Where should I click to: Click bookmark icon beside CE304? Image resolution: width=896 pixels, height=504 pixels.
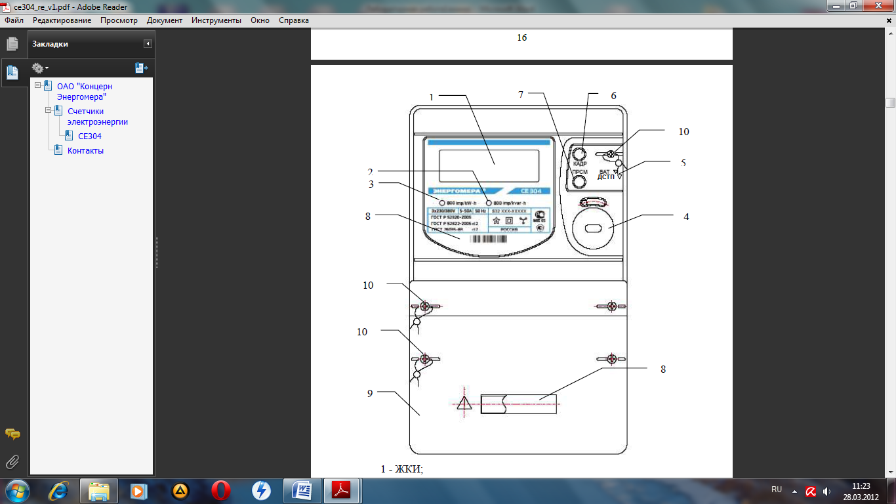pos(70,136)
